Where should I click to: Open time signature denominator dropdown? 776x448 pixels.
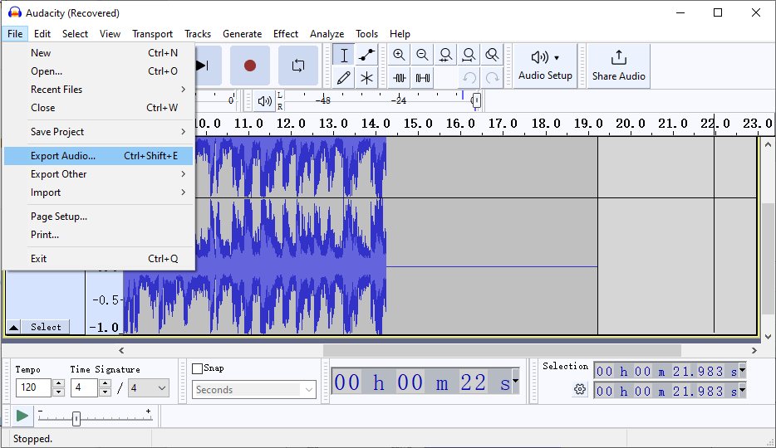[x=149, y=388]
